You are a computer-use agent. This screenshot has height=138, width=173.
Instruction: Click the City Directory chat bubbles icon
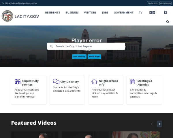[x=56, y=82]
